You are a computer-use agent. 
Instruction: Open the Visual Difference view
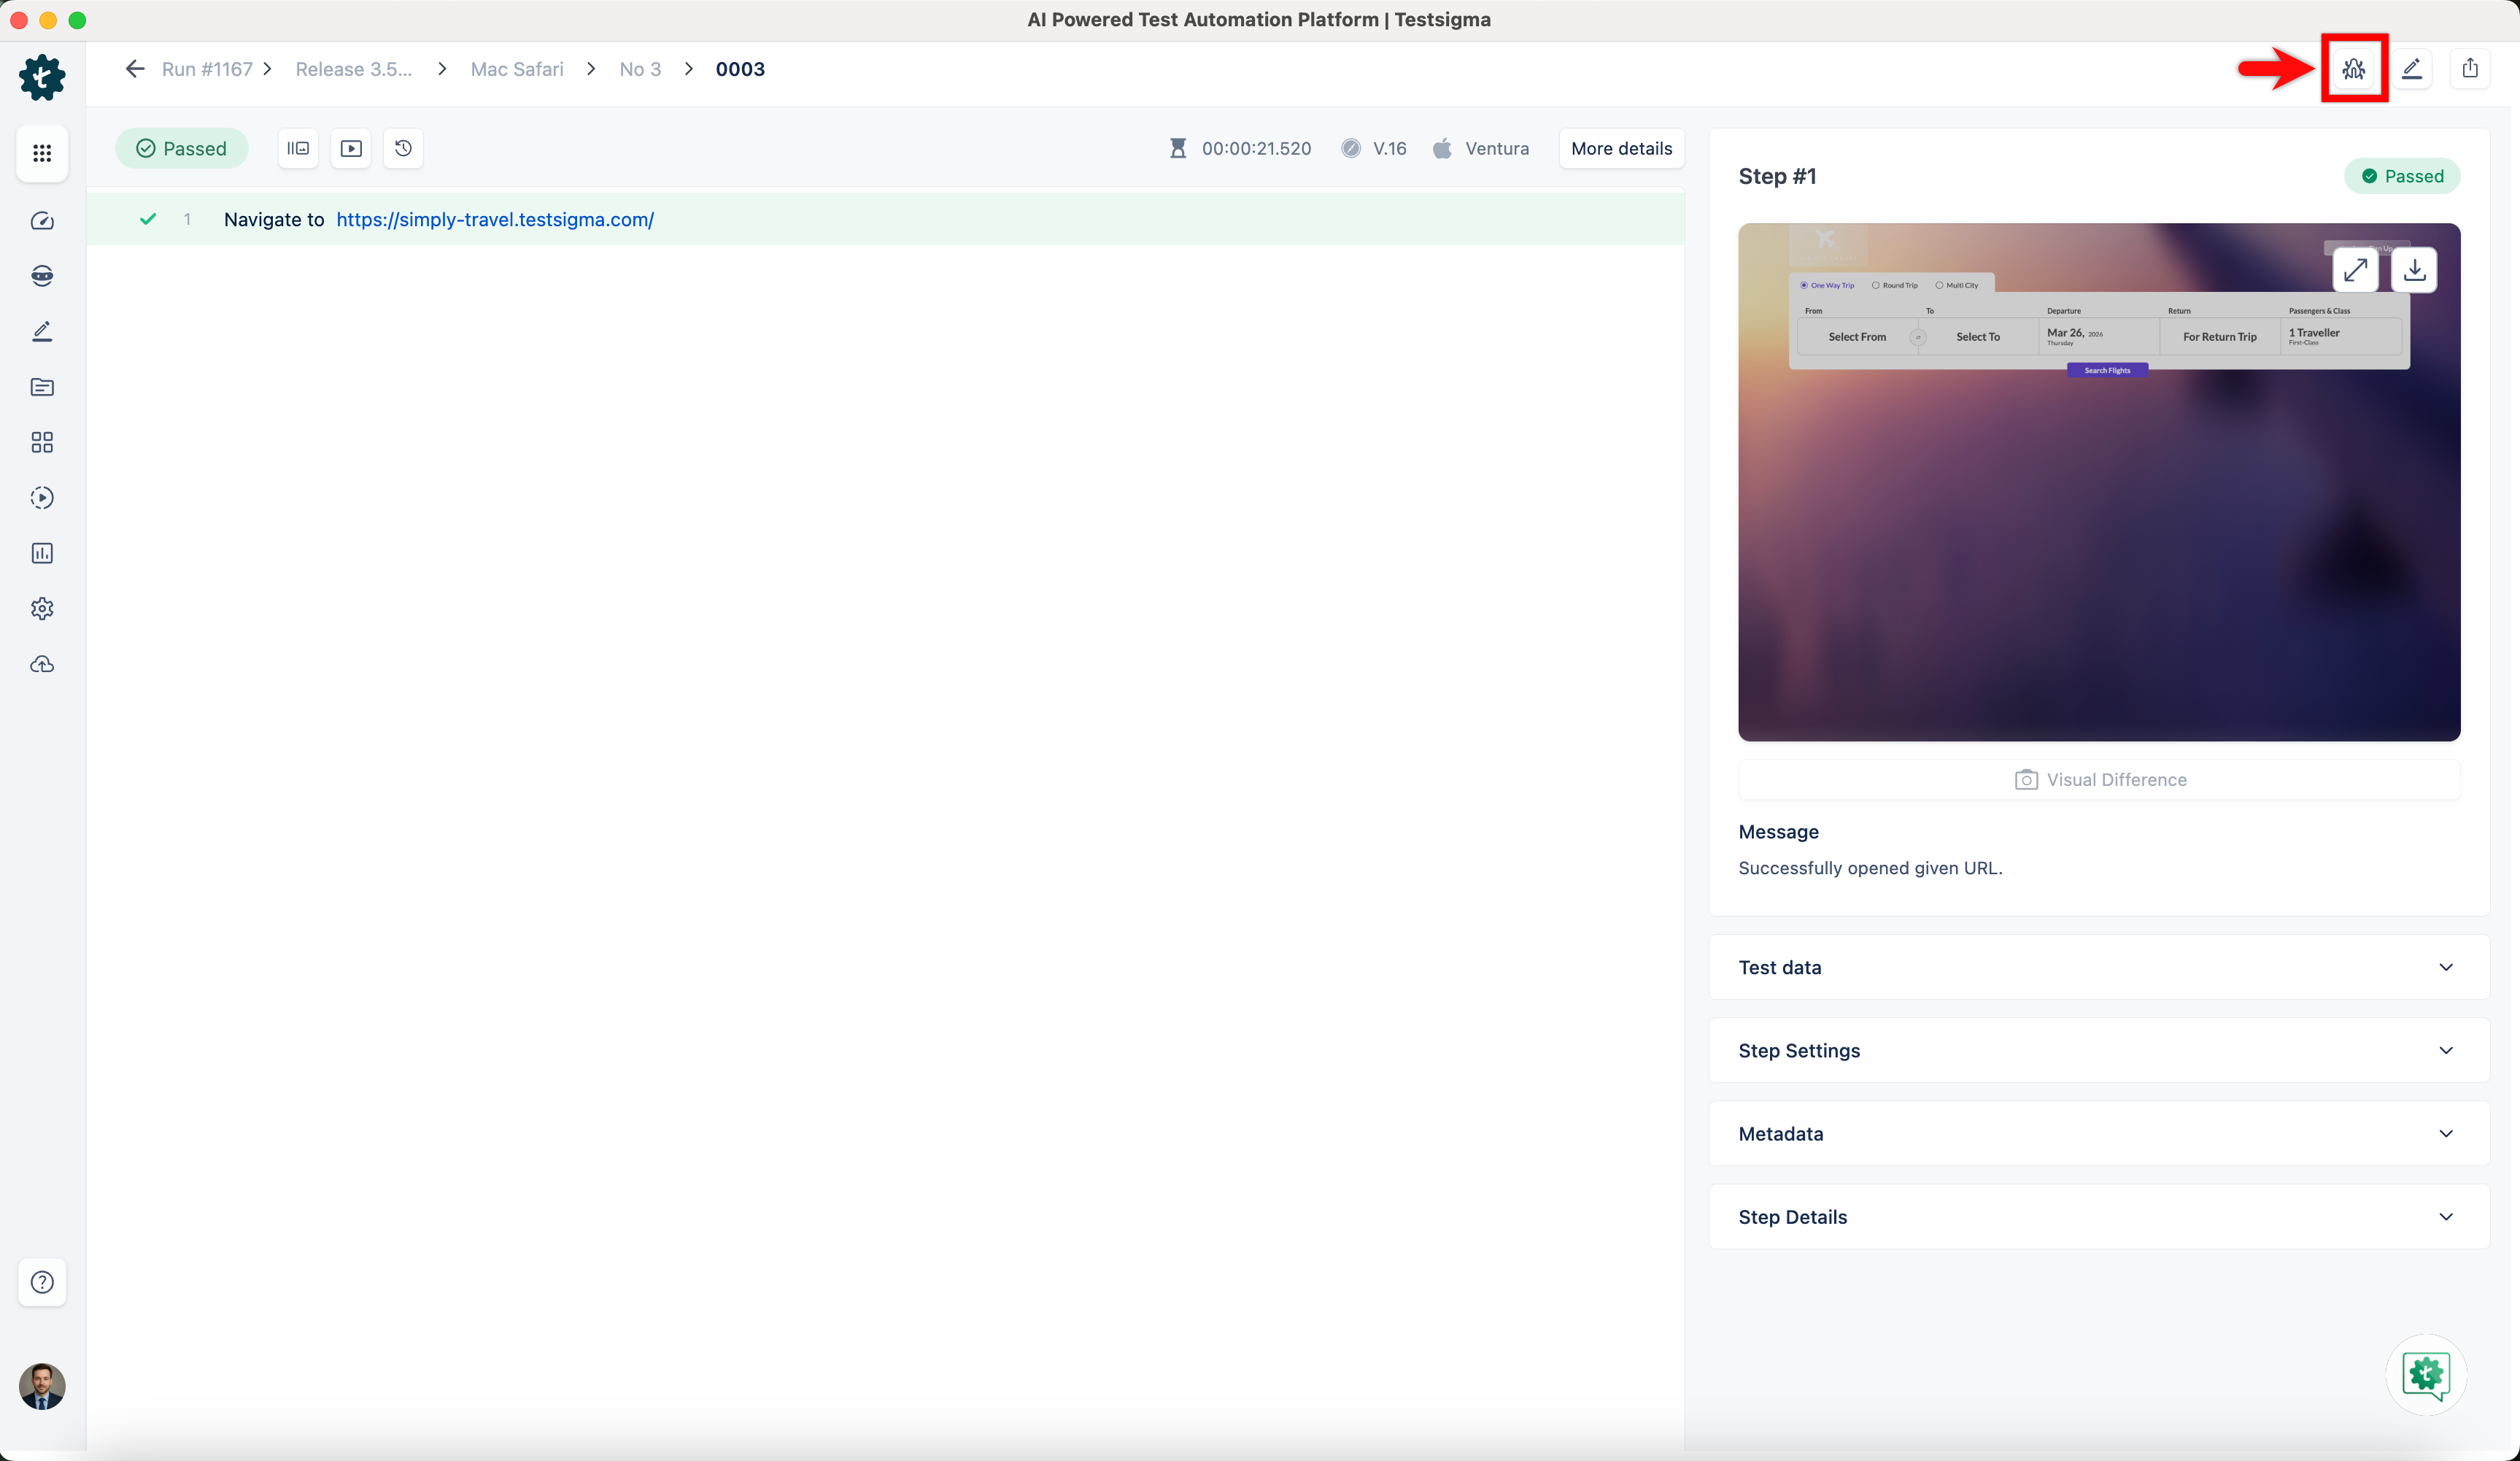click(2099, 779)
